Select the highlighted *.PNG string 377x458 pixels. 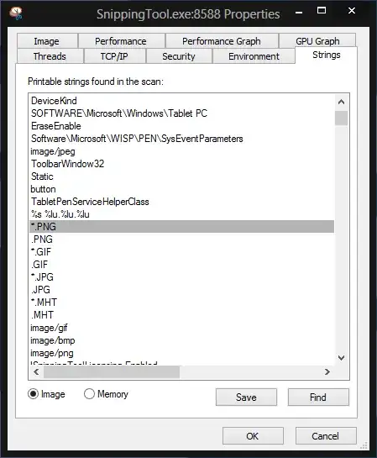[182, 227]
